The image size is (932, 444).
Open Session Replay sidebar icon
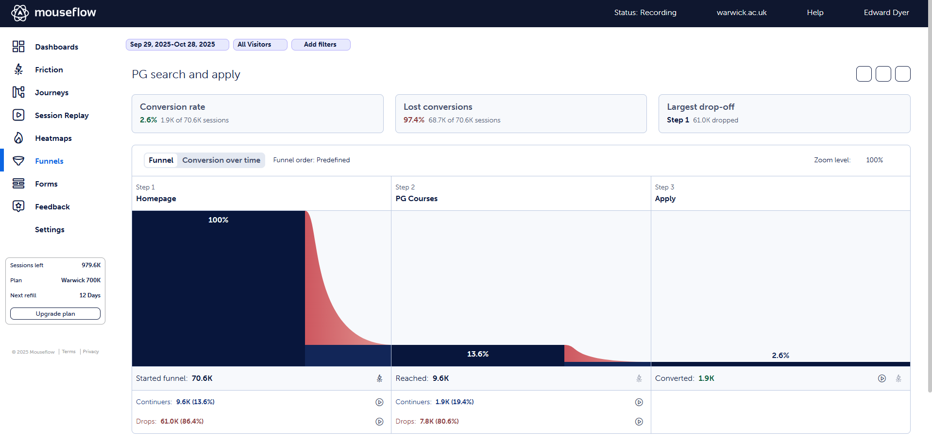[18, 115]
